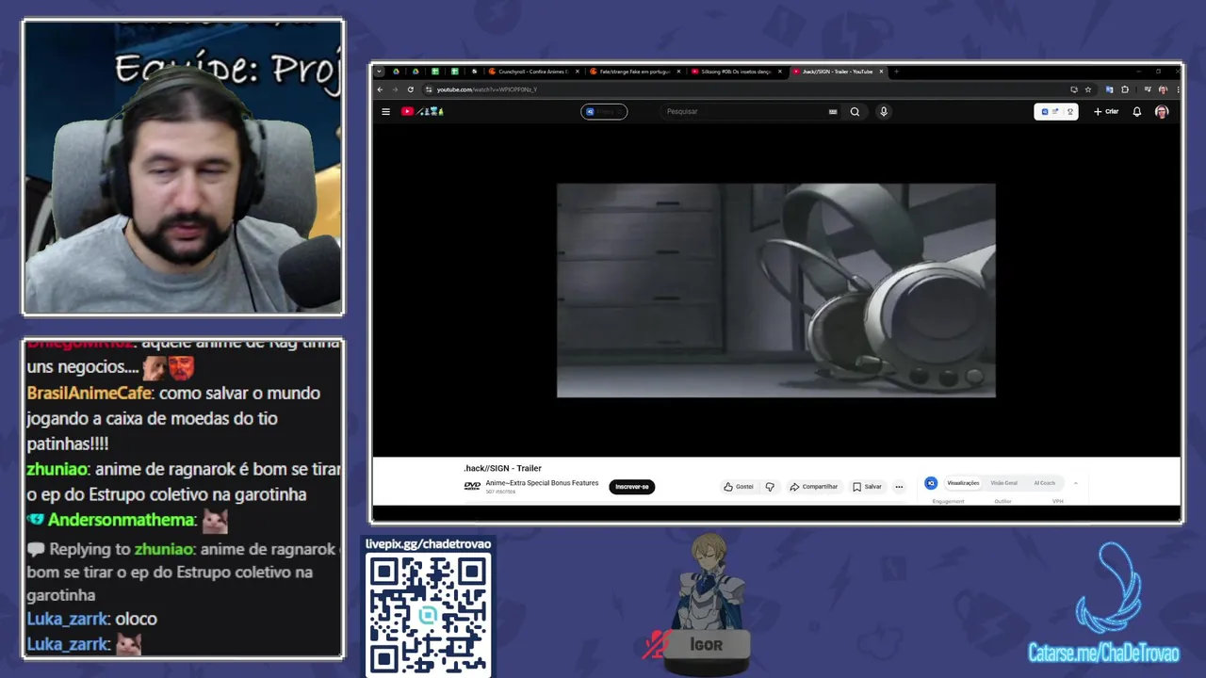Click the blue extension logo by Visualizações
This screenshot has height=678, width=1206.
(931, 483)
